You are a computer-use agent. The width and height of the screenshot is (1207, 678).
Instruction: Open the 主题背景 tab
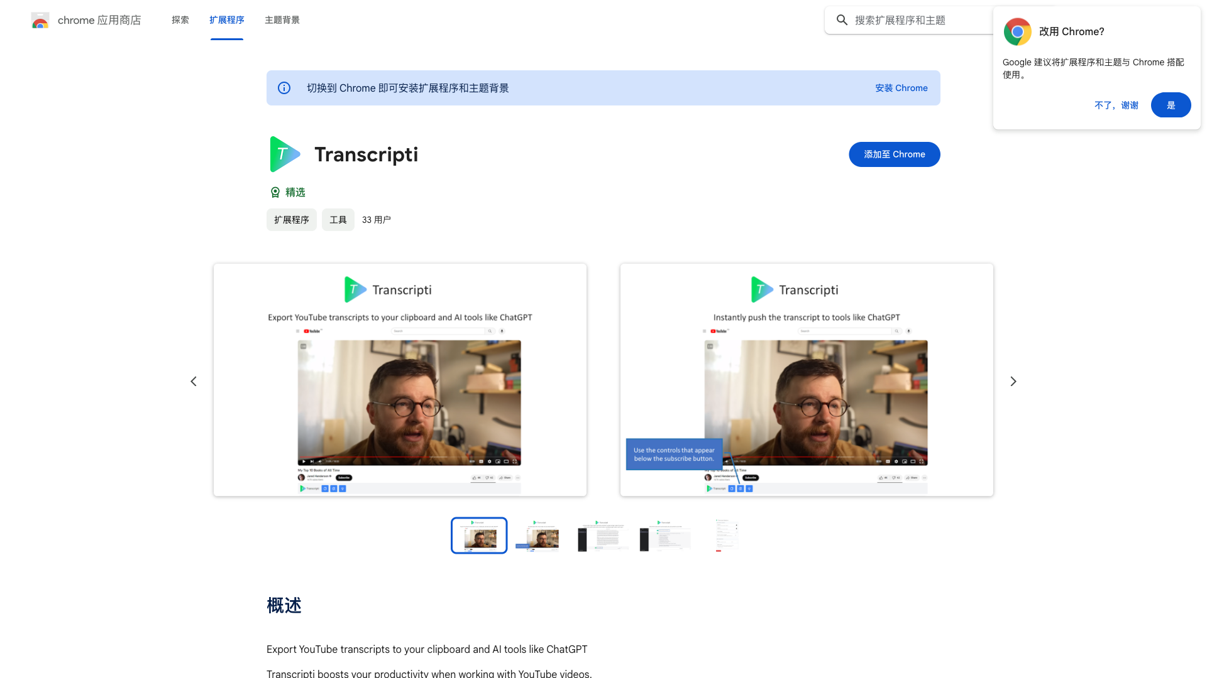tap(282, 20)
